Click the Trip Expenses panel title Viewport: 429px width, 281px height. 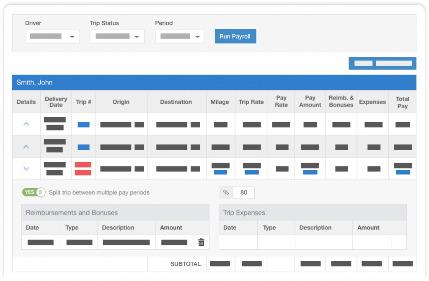pyautogui.click(x=244, y=213)
